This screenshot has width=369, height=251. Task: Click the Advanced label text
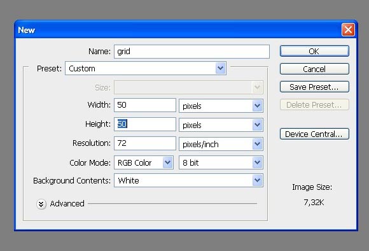pos(67,204)
